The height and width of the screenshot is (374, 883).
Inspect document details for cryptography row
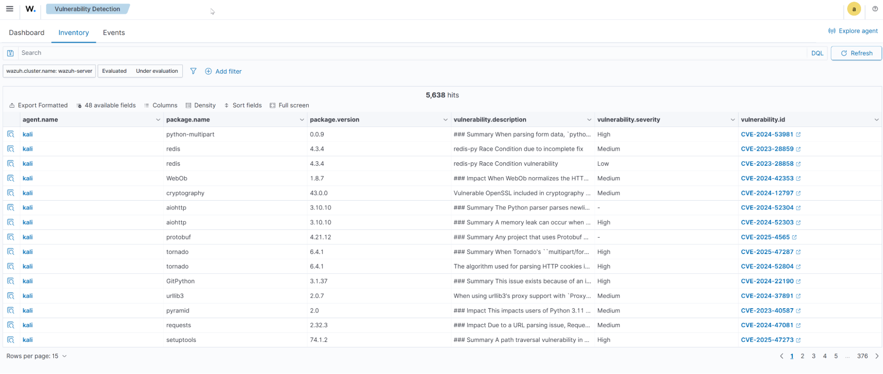tap(11, 193)
